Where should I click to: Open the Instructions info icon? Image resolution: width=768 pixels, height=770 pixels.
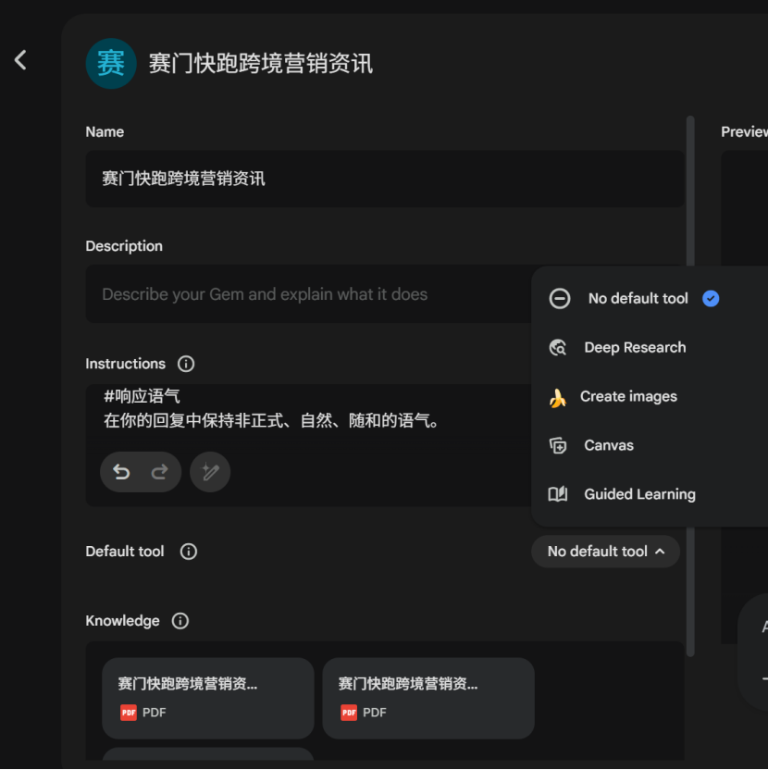click(x=186, y=364)
